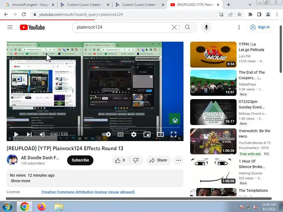Click the install app icon in address bar

coord(221,14)
